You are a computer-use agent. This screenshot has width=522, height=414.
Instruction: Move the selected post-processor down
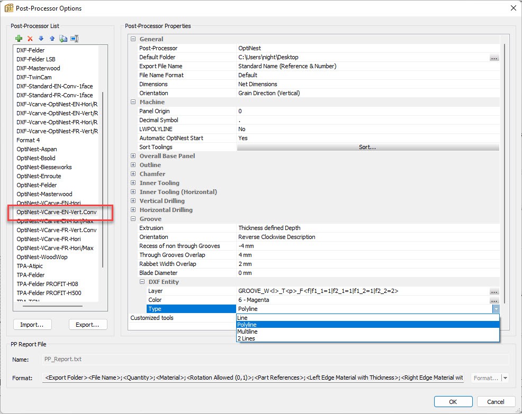point(41,39)
